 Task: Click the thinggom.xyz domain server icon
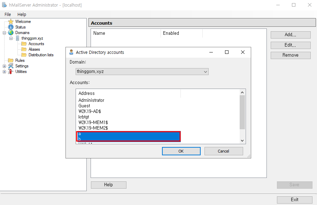17,38
